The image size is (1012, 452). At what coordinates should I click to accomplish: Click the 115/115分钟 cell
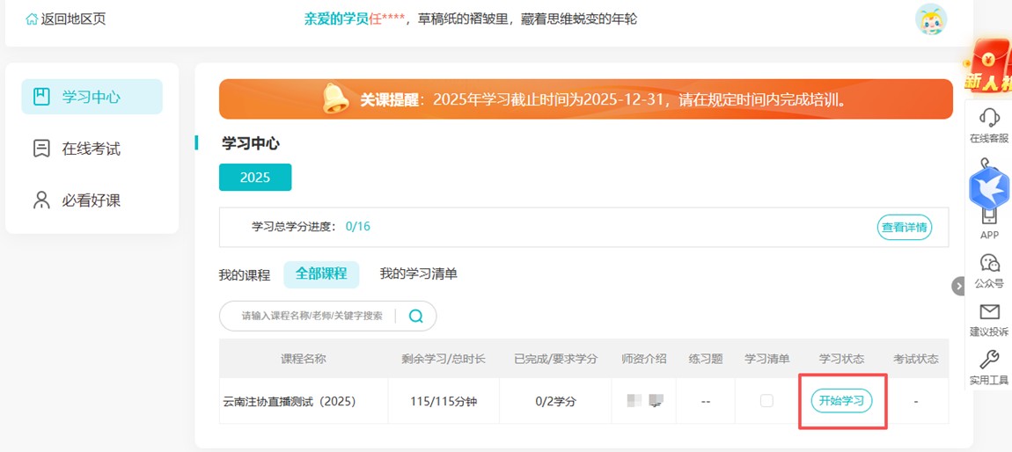[444, 401]
